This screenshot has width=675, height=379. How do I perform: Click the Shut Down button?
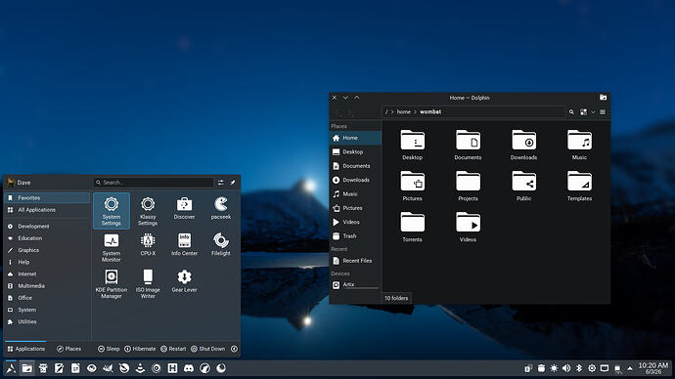[x=208, y=349]
